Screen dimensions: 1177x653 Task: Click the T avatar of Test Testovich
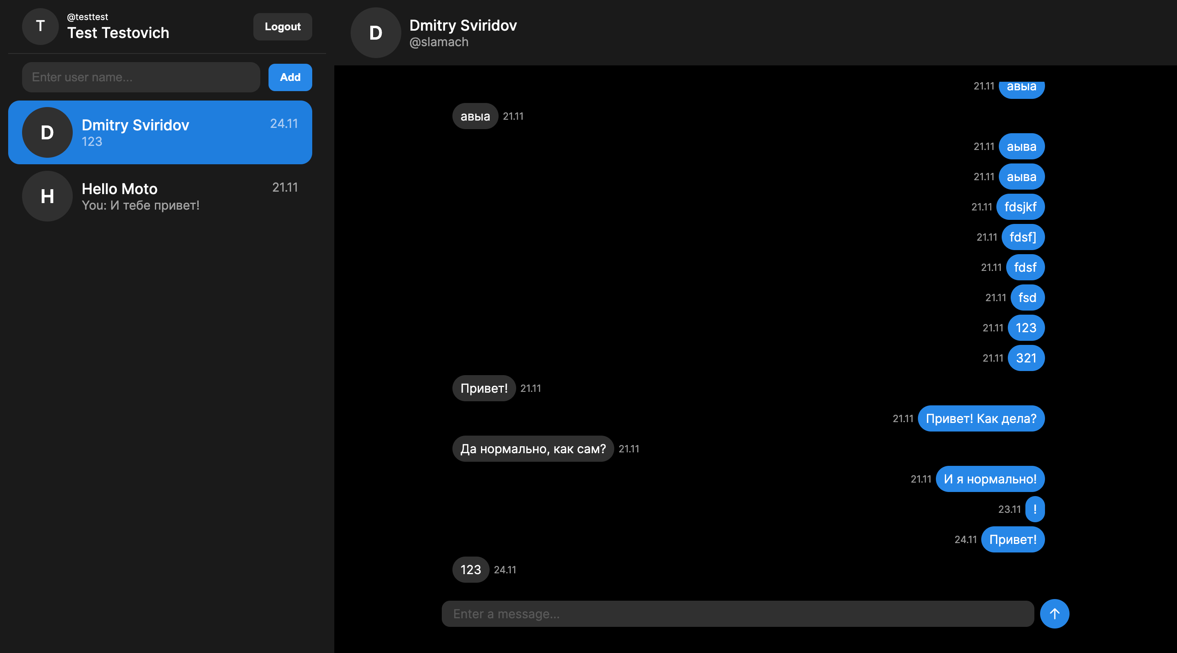(40, 27)
